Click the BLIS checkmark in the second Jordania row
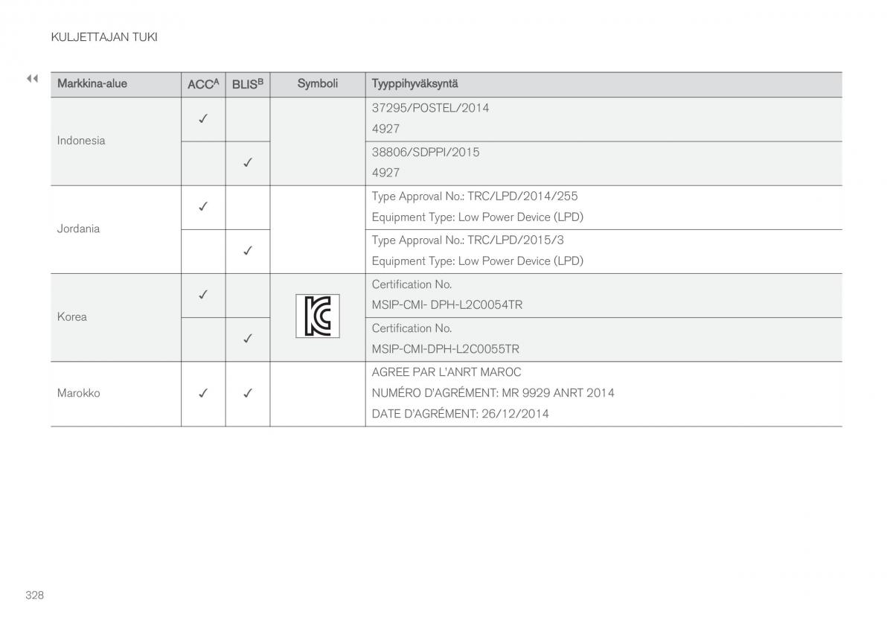Screen dimensions: 893x629 tap(248, 251)
